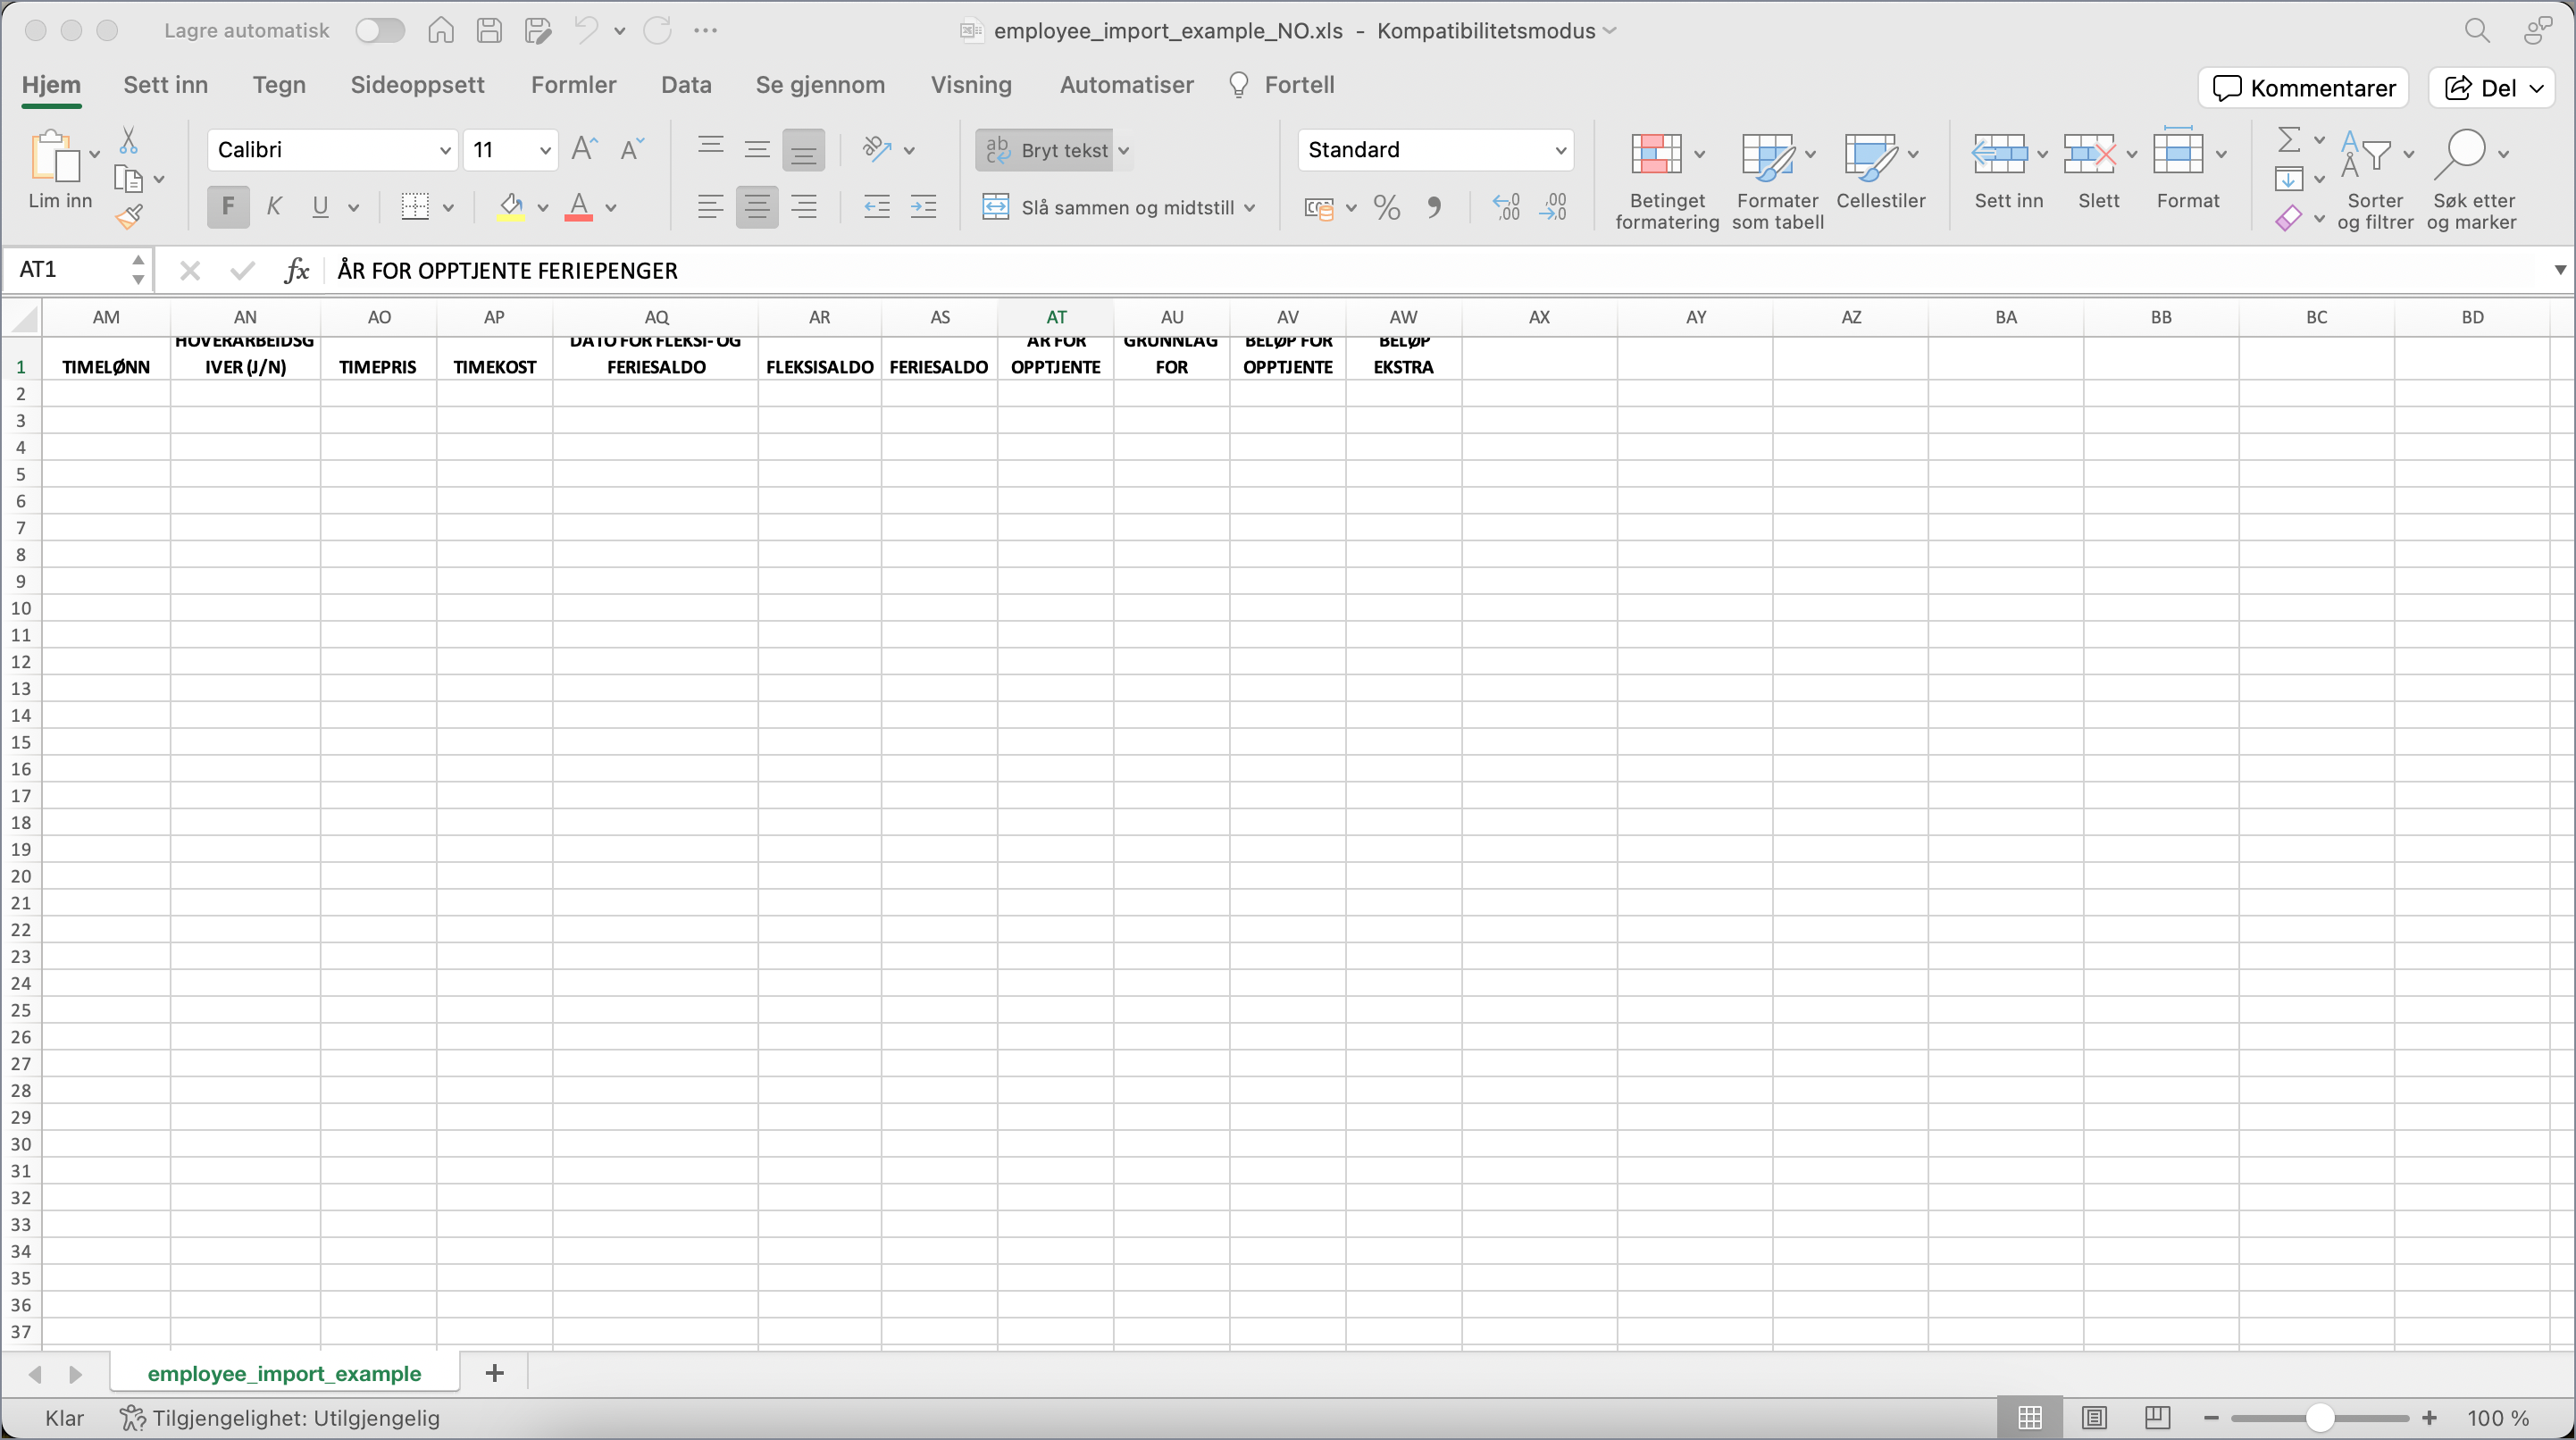Add a new sheet with plus button
Viewport: 2576px width, 1440px height.
[494, 1373]
